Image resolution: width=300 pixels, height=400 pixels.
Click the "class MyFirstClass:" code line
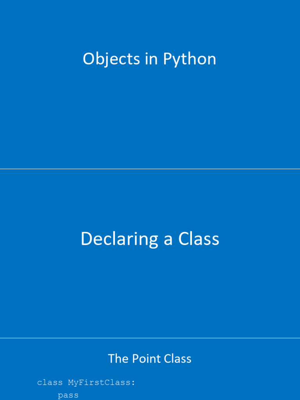point(86,383)
